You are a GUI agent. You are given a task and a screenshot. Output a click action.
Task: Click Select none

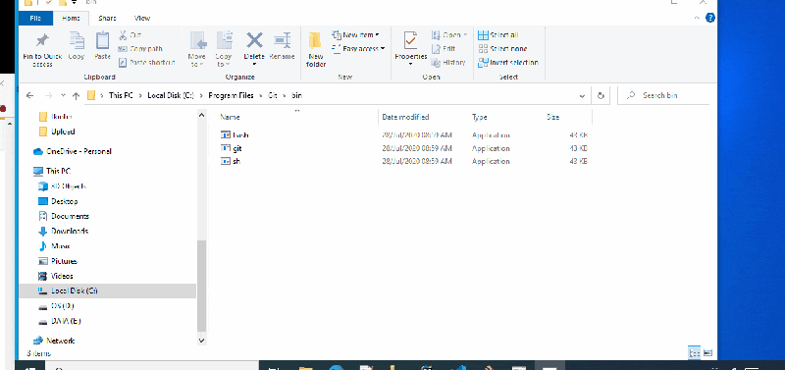tap(502, 48)
